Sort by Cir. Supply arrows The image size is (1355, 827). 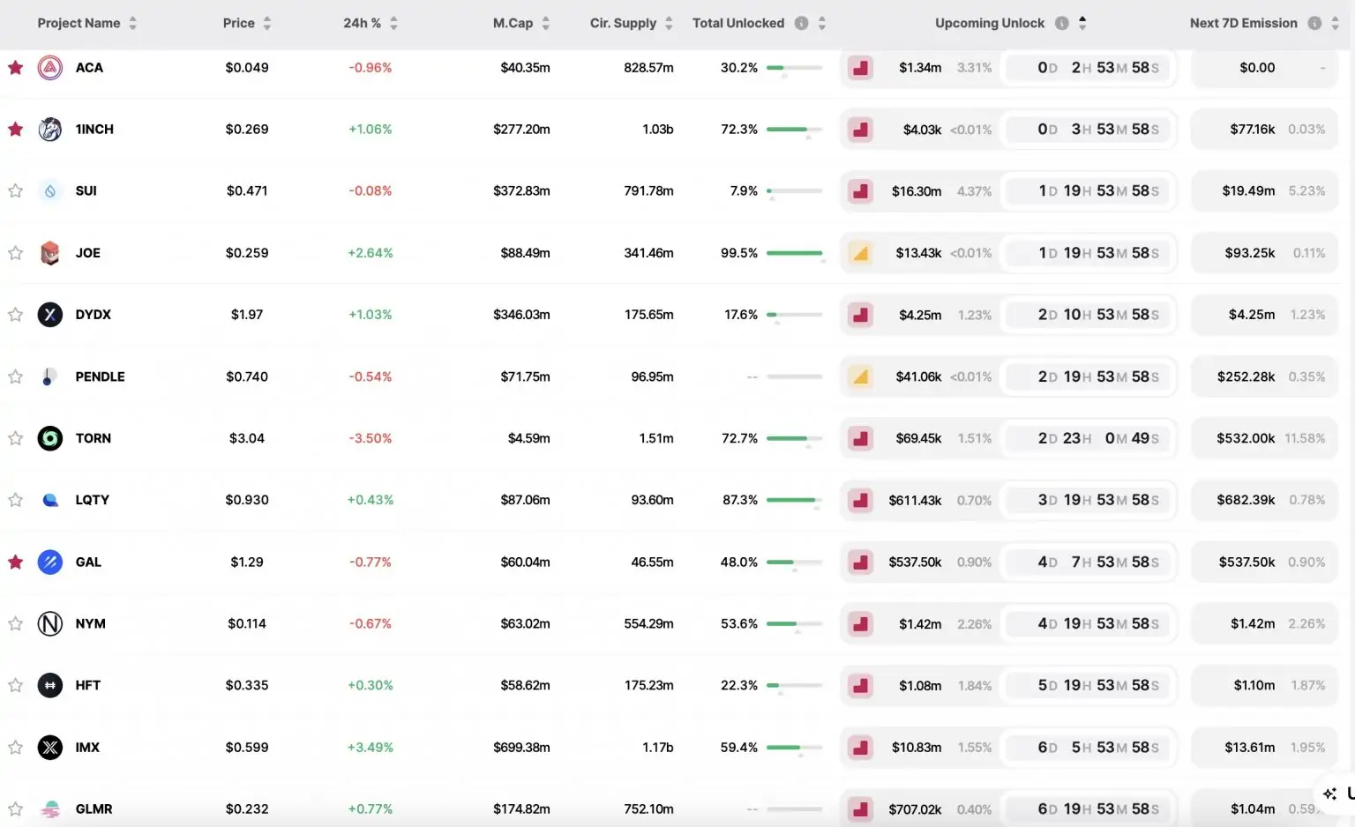[x=669, y=23]
